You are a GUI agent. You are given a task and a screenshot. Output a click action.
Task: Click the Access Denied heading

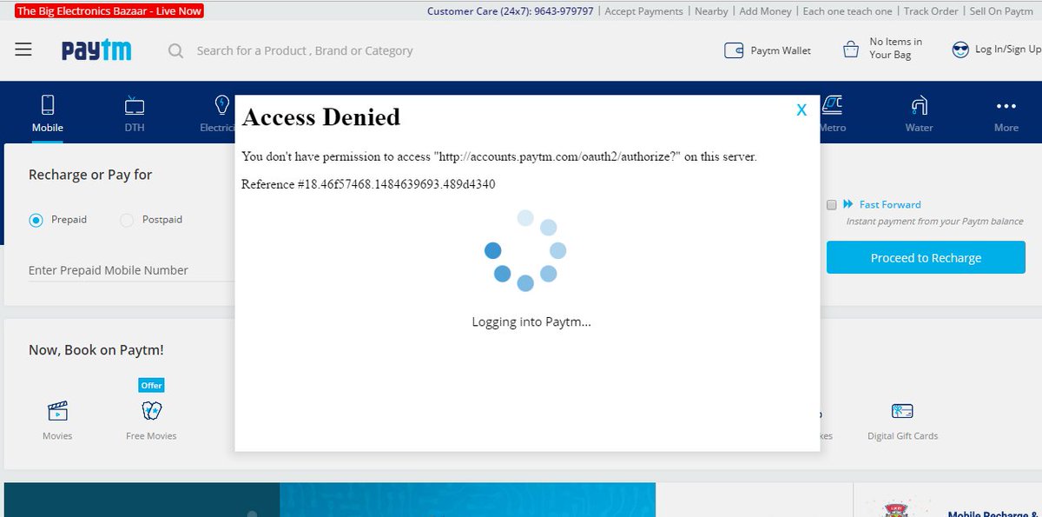[321, 116]
